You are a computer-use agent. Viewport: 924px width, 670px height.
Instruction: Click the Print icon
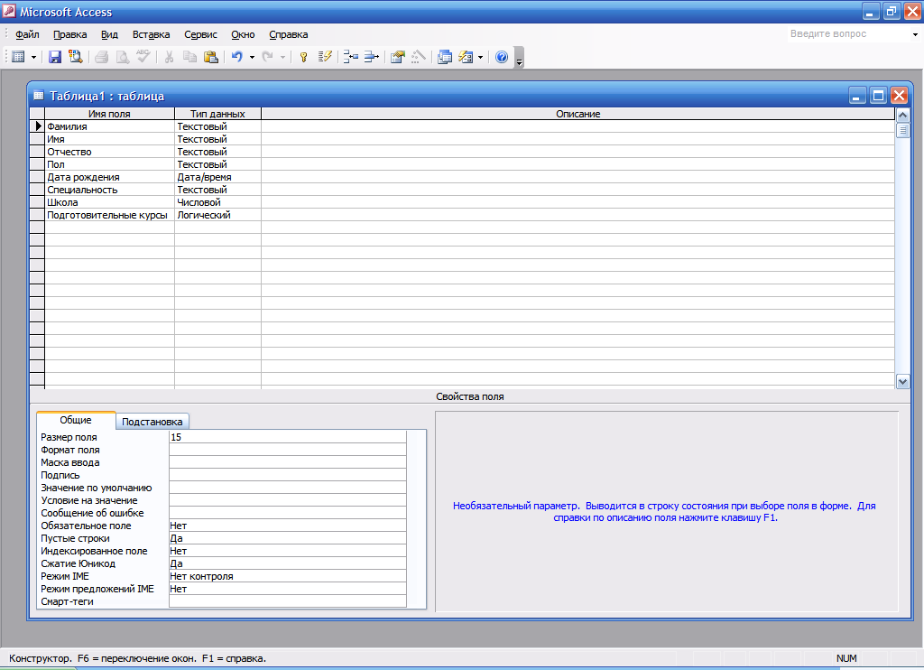pyautogui.click(x=101, y=57)
